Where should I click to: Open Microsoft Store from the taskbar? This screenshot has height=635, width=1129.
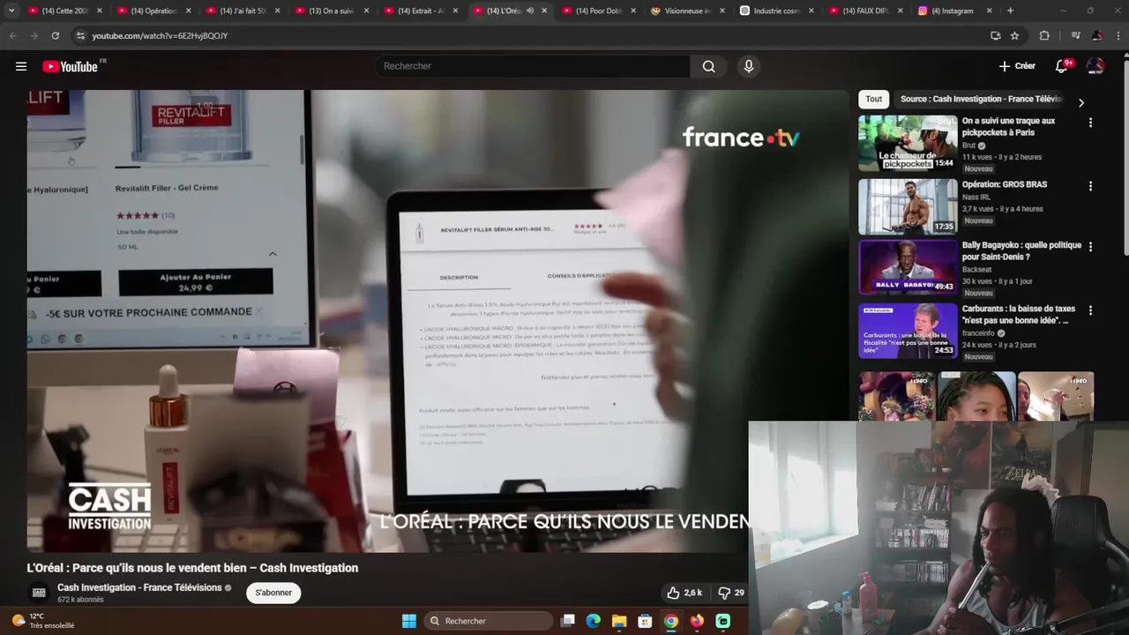[645, 621]
